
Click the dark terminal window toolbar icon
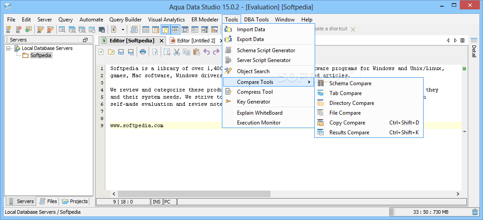102,29
